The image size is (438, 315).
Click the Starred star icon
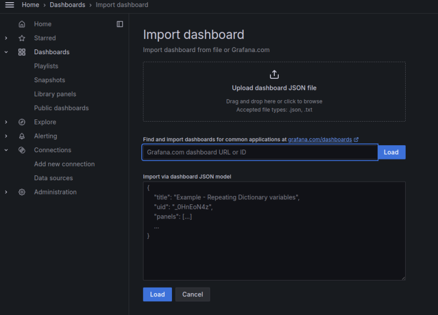(22, 38)
